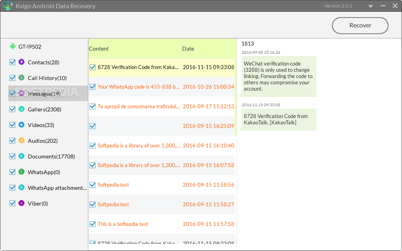402x251 pixels.
Task: Click the green Call History icon
Action: click(22, 78)
